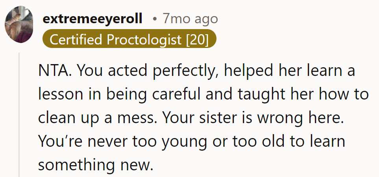379x177 pixels.
Task: Open the comment permalink via "7mo ago"
Action: pyautogui.click(x=190, y=18)
